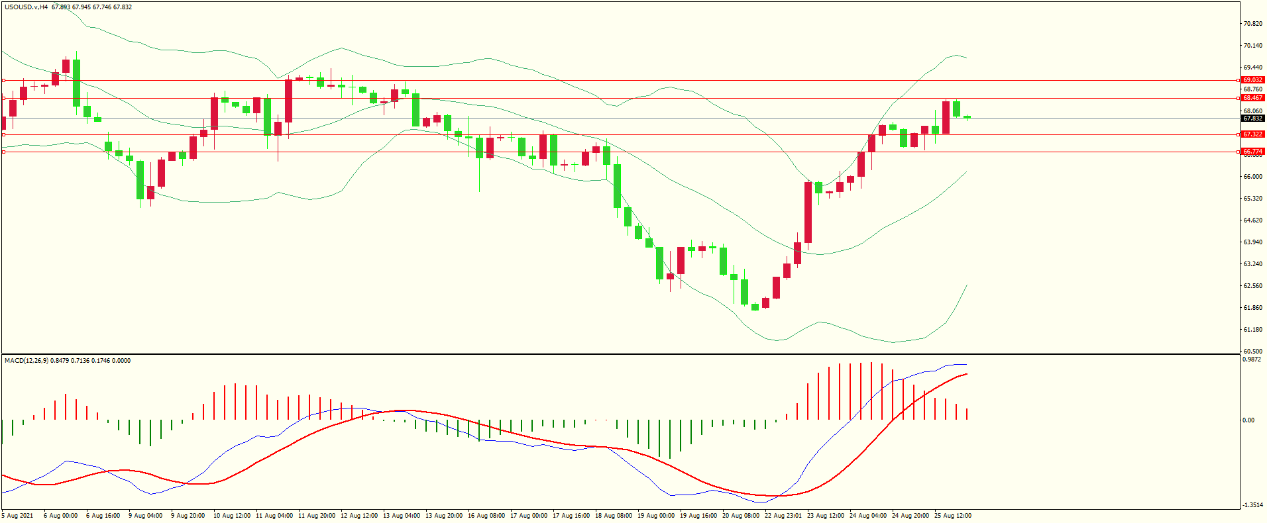The height and width of the screenshot is (523, 1267).
Task: Click the 18 Aug 08:00 time label
Action: coord(614,516)
